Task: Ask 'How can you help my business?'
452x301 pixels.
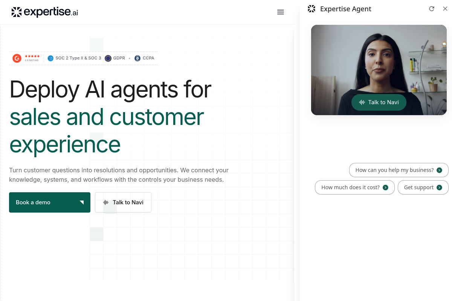Action: [399, 170]
